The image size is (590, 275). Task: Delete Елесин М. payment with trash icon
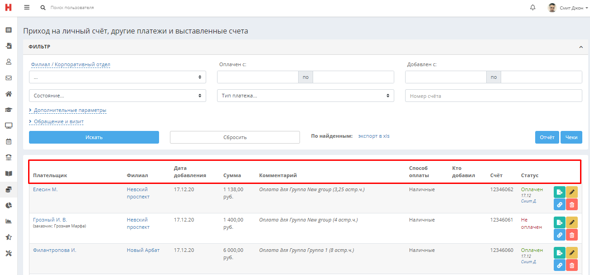pos(572,205)
